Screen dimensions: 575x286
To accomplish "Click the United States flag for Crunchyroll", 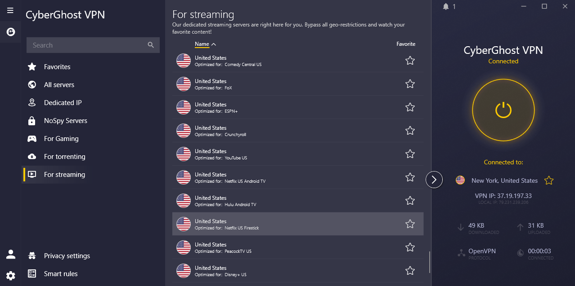I will (184, 131).
